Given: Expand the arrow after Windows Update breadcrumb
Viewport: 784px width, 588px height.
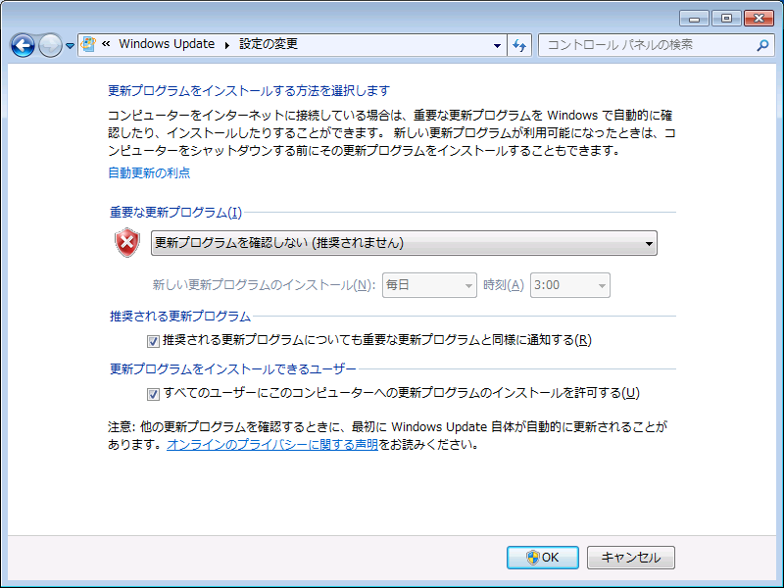Looking at the screenshot, I should pos(227,45).
